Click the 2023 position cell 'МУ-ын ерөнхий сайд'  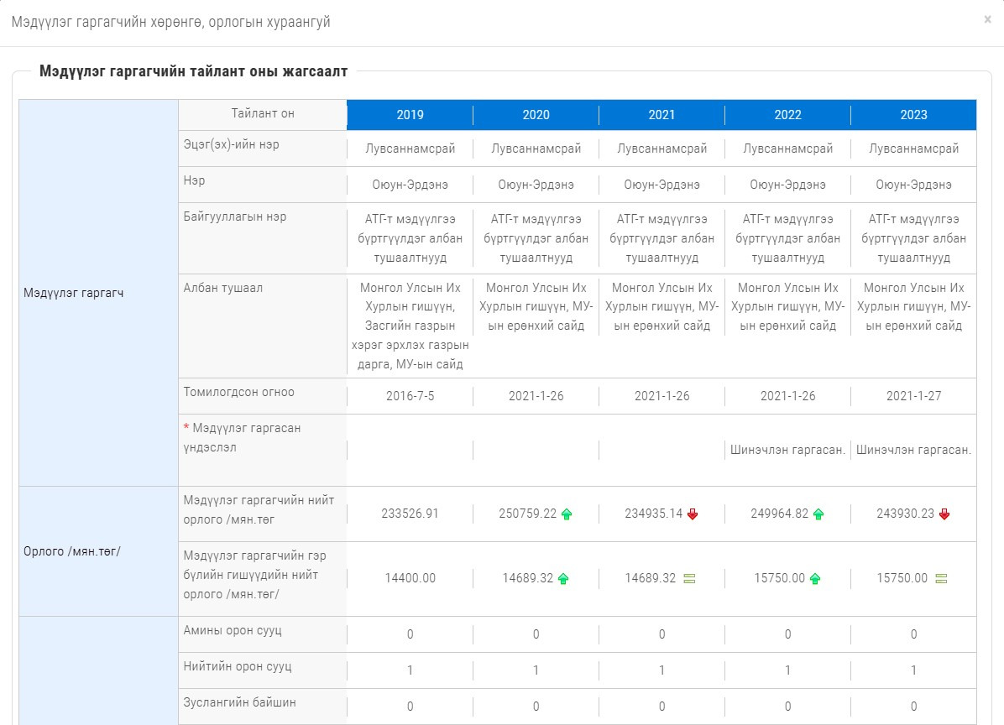click(913, 306)
